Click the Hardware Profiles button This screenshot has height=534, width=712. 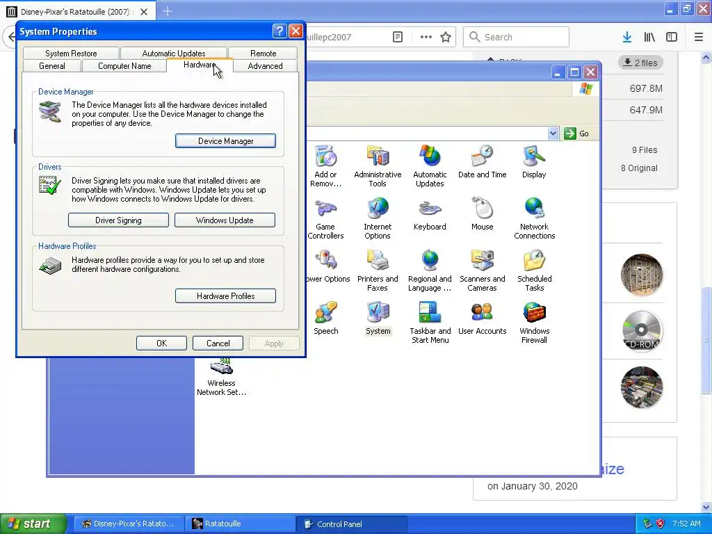pos(225,296)
